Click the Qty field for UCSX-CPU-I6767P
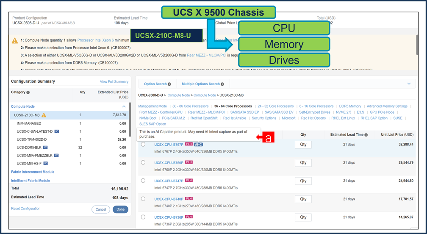The width and height of the screenshot is (427, 234). 303,145
